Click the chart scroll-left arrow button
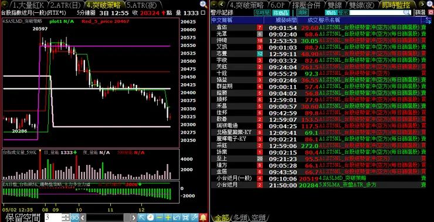This screenshot has height=222, width=434. [x=83, y=217]
